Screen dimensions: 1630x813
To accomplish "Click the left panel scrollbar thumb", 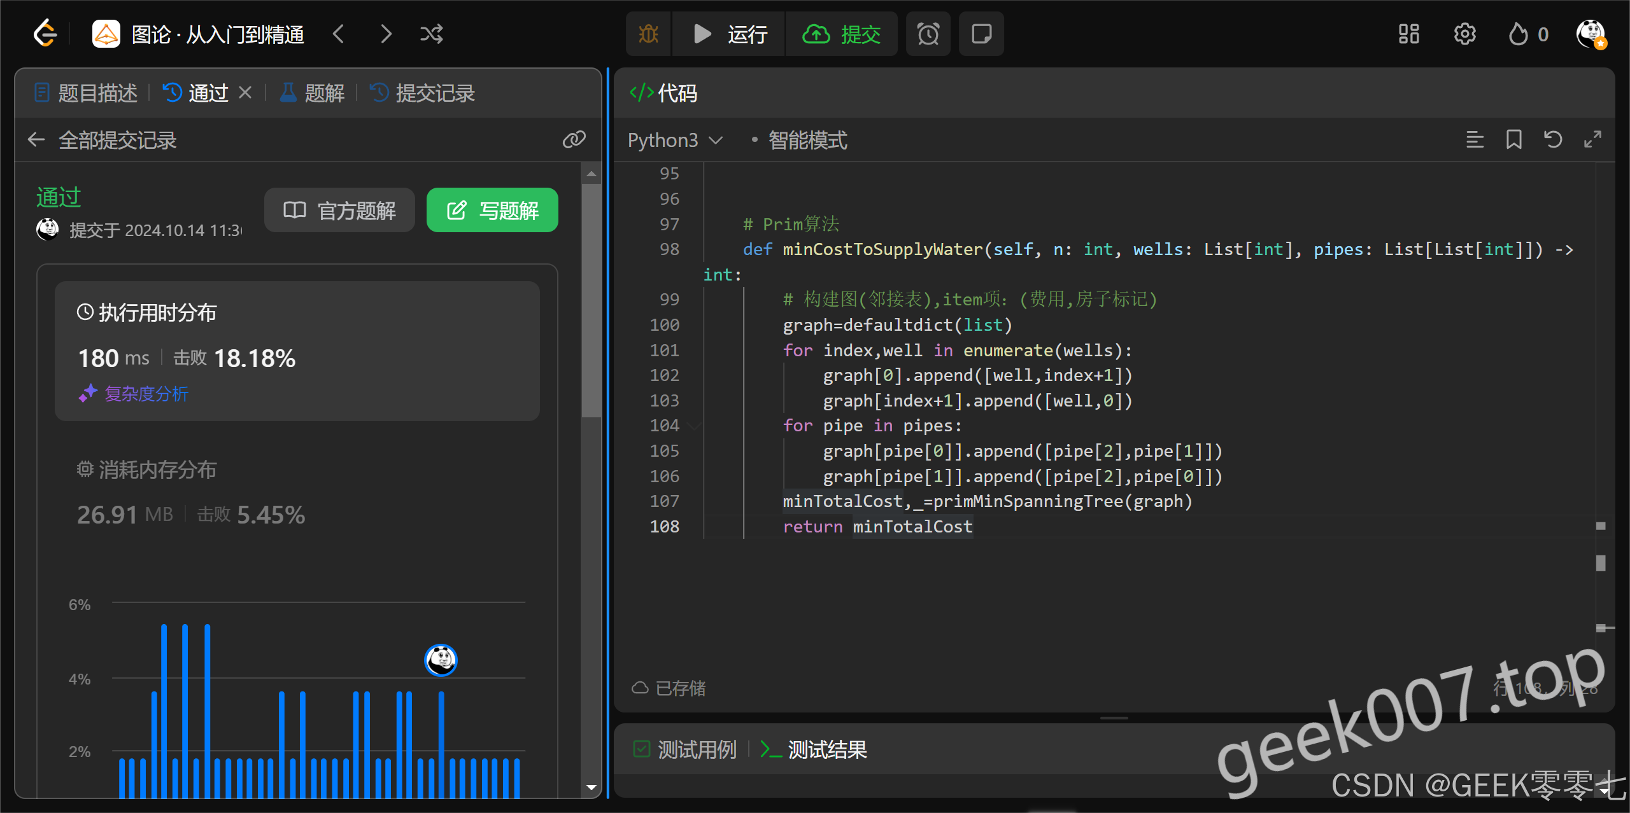I will click(591, 299).
